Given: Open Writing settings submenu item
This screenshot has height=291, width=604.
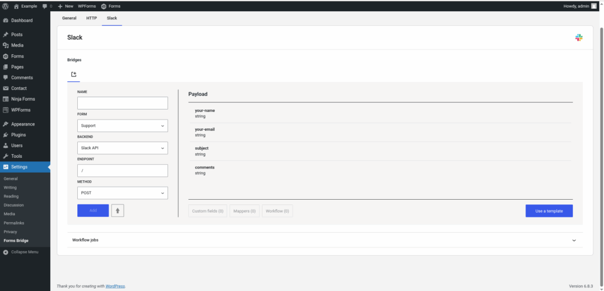Looking at the screenshot, I should 10,187.
